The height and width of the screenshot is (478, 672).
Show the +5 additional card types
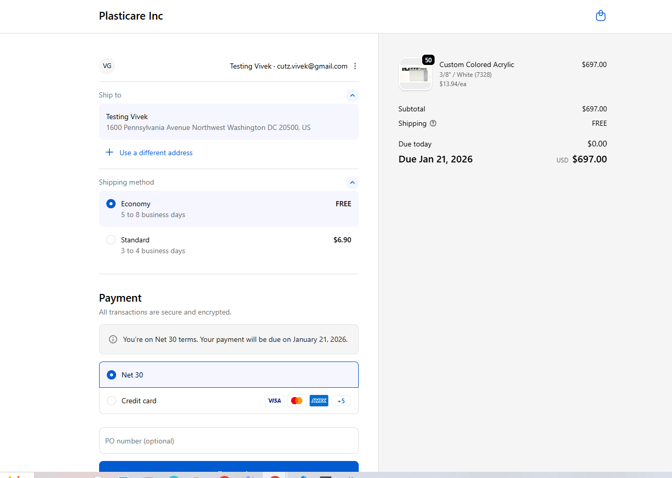pos(341,401)
